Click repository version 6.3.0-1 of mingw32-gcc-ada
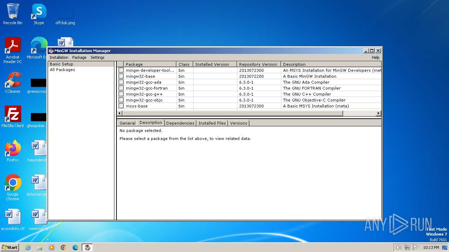This screenshot has height=252, width=449. pos(246,82)
